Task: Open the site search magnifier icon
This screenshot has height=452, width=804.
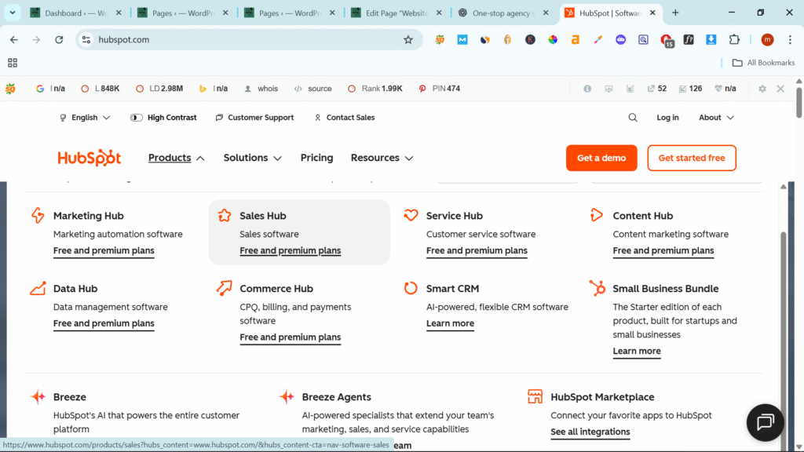Action: coord(633,118)
